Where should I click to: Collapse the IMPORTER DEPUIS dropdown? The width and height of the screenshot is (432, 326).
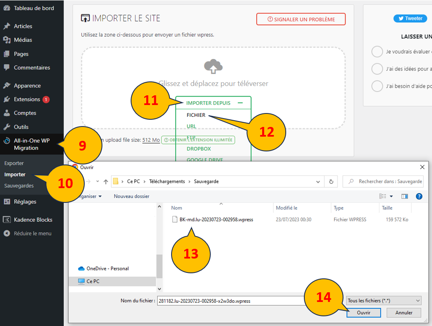click(213, 103)
